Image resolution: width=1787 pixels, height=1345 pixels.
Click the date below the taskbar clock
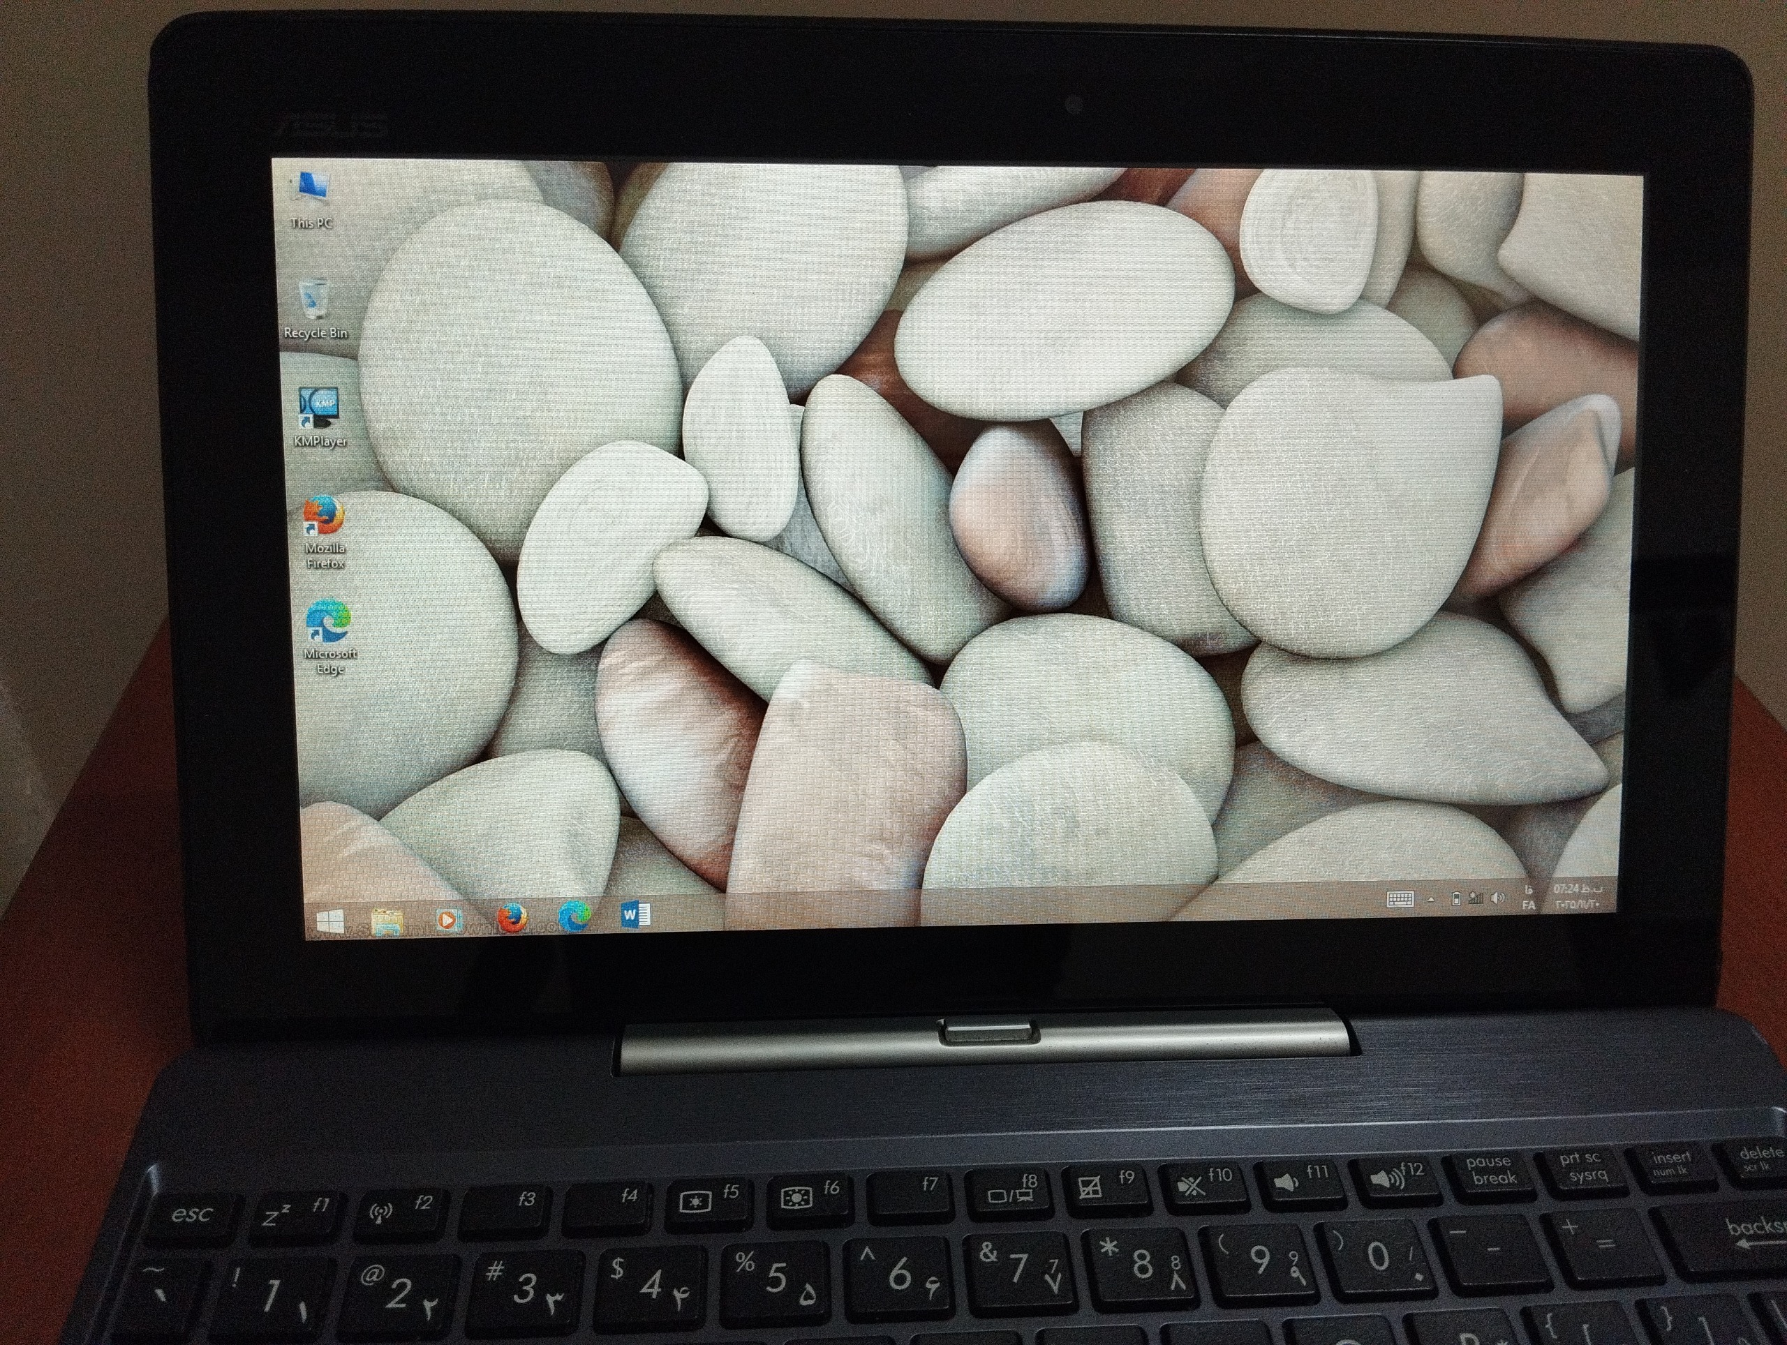point(1575,904)
